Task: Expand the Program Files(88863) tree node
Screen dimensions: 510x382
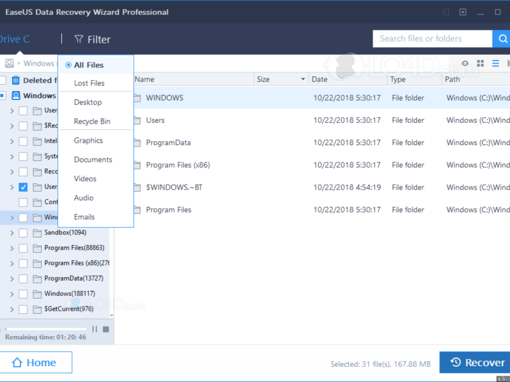Action: click(12, 248)
